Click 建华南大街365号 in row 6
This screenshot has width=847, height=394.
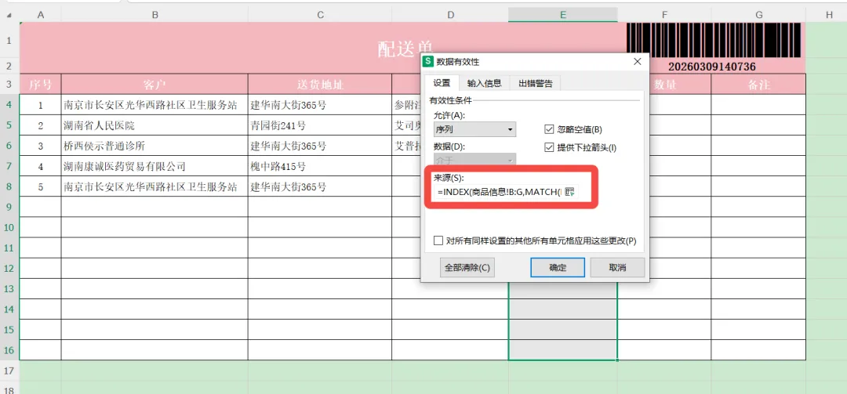[320, 146]
